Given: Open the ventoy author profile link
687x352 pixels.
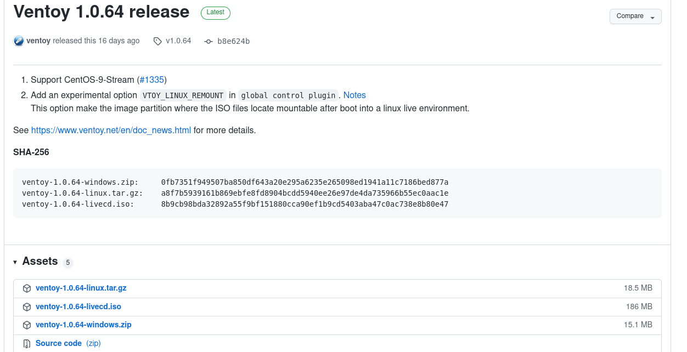Looking at the screenshot, I should click(38, 41).
